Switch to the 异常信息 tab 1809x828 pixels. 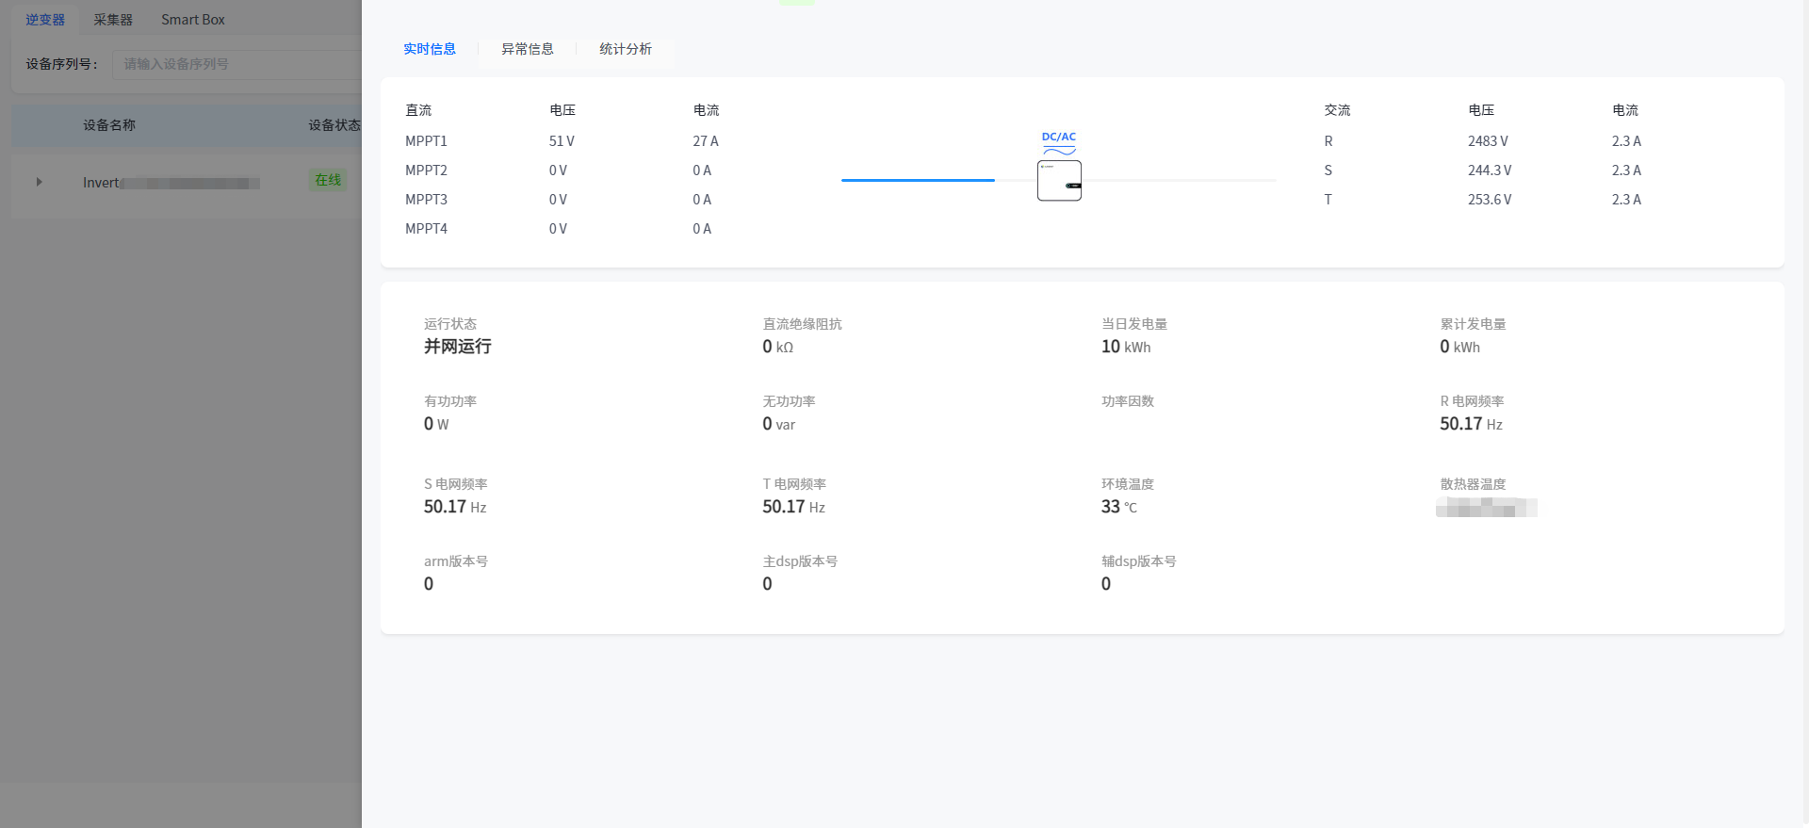(x=527, y=49)
